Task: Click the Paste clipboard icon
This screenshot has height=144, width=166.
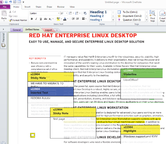Action: [4, 13]
